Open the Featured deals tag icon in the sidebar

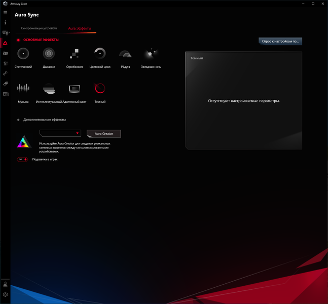(5, 84)
